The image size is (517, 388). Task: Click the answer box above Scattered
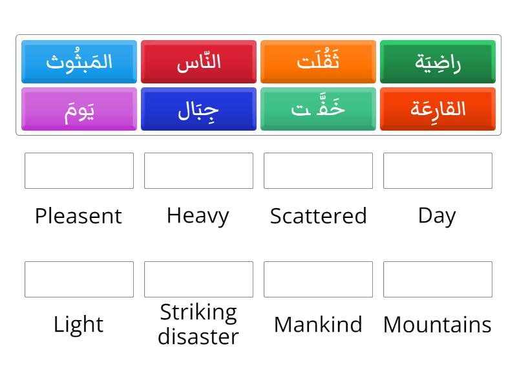point(318,171)
